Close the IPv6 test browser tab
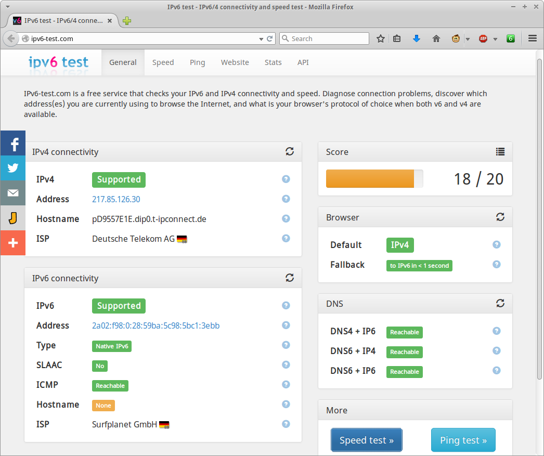The height and width of the screenshot is (456, 544). point(110,21)
